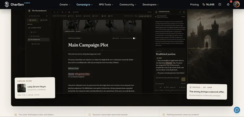Click the Lady Serane Veyra portrait thumbnail
This screenshot has width=244, height=117.
tap(21, 88)
